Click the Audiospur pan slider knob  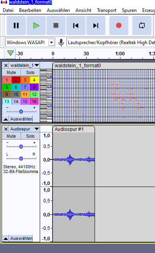[21, 159]
